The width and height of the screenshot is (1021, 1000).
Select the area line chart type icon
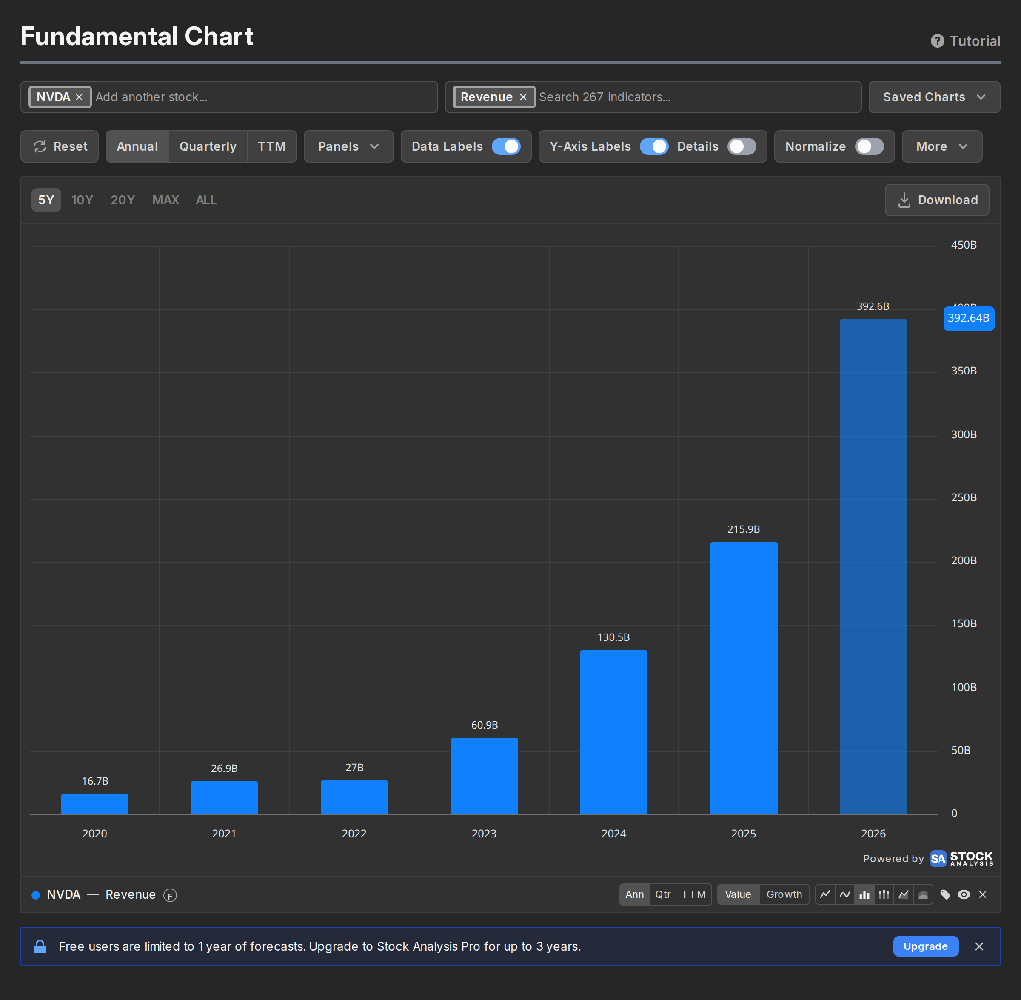point(904,894)
